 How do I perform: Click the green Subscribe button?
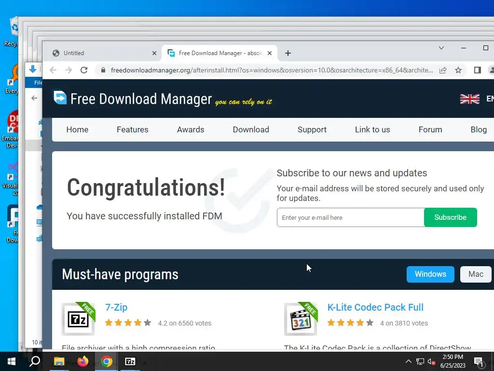[450, 217]
